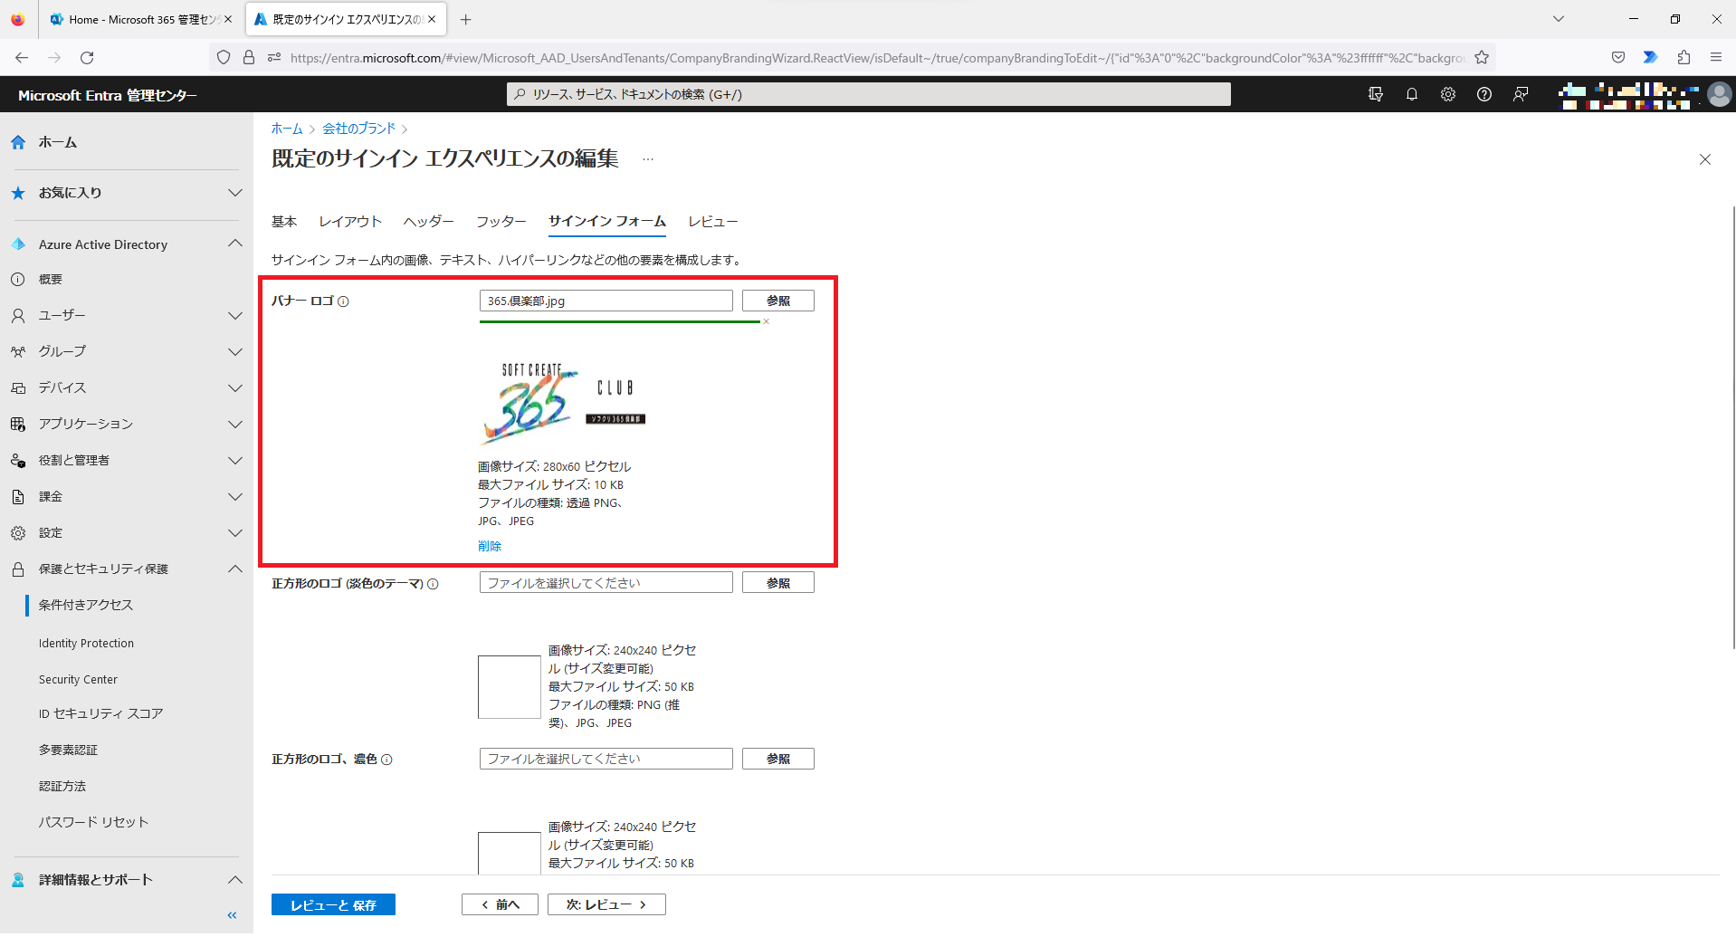Browse file for banner logo

(778, 301)
